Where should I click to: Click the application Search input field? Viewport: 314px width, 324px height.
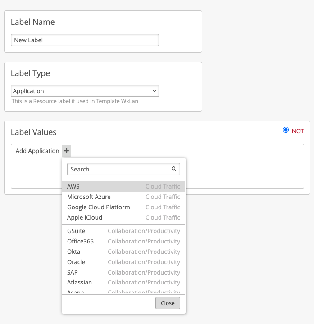(x=119, y=169)
